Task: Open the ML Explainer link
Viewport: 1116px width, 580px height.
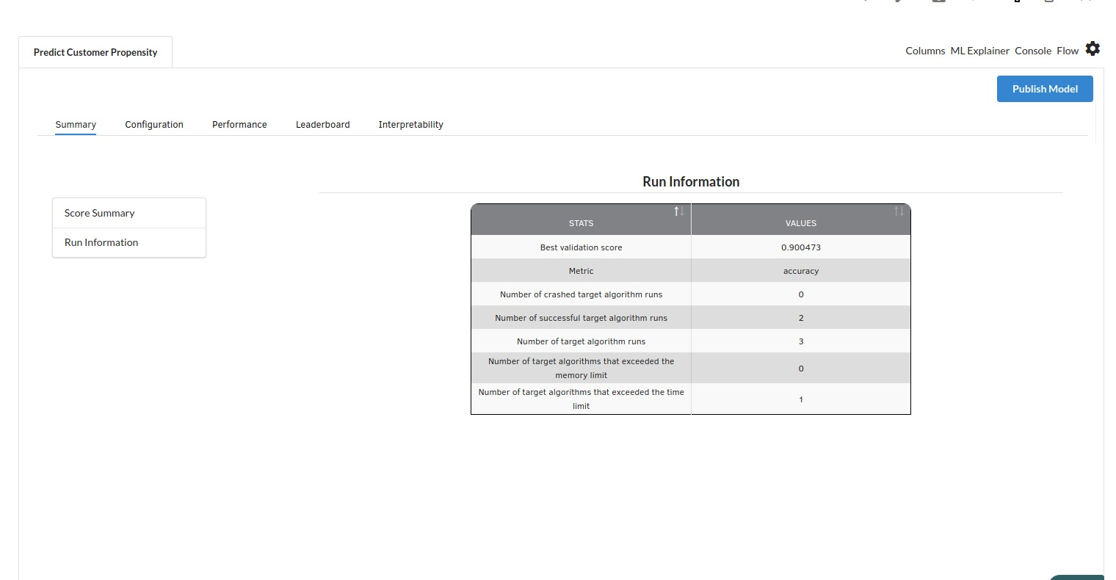Action: click(979, 51)
